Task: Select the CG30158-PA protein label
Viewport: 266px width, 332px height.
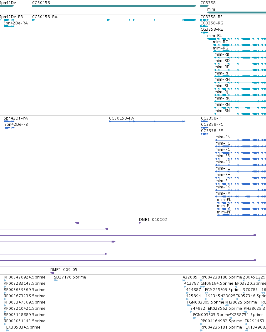Action: (x=122, y=118)
